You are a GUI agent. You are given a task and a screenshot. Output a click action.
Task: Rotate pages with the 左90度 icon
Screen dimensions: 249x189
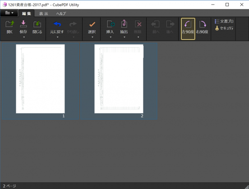(x=188, y=24)
